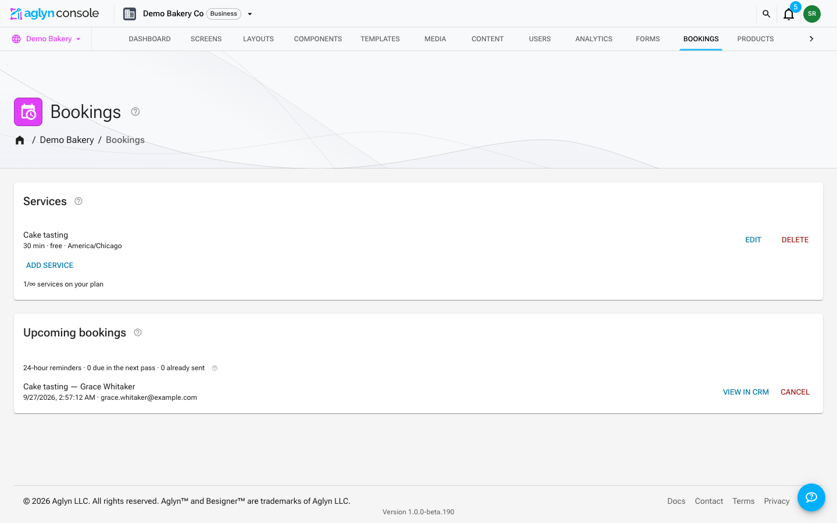The width and height of the screenshot is (837, 523).
Task: Show help for the Services section
Action: tap(78, 201)
